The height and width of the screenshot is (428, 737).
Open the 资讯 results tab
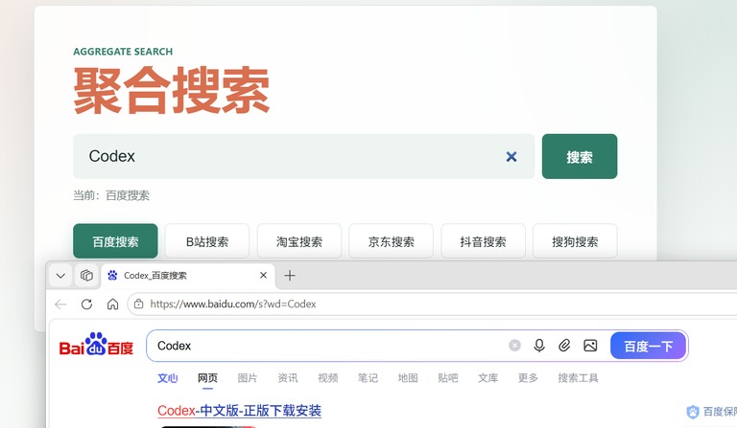287,378
